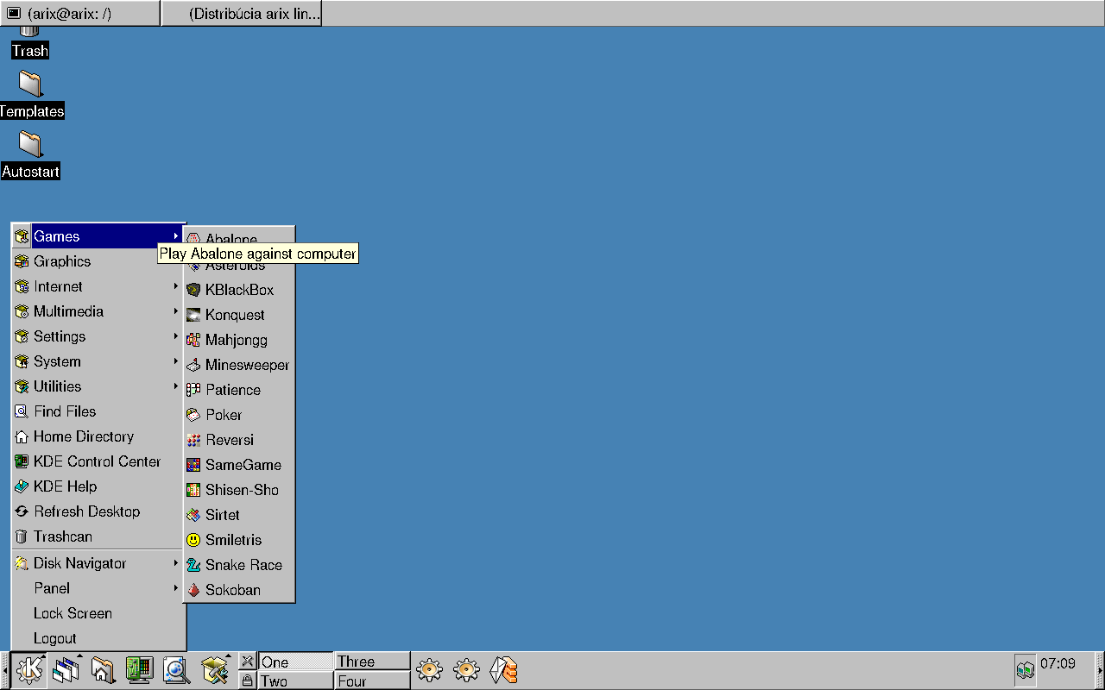
Task: Expand the Disk Navigator submenu arrow
Action: [176, 562]
